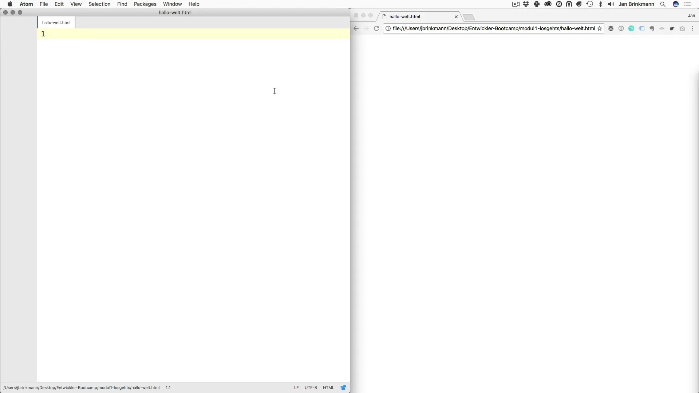Select the hallo-welt.html tab in Atom
Image resolution: width=699 pixels, height=393 pixels.
point(56,23)
